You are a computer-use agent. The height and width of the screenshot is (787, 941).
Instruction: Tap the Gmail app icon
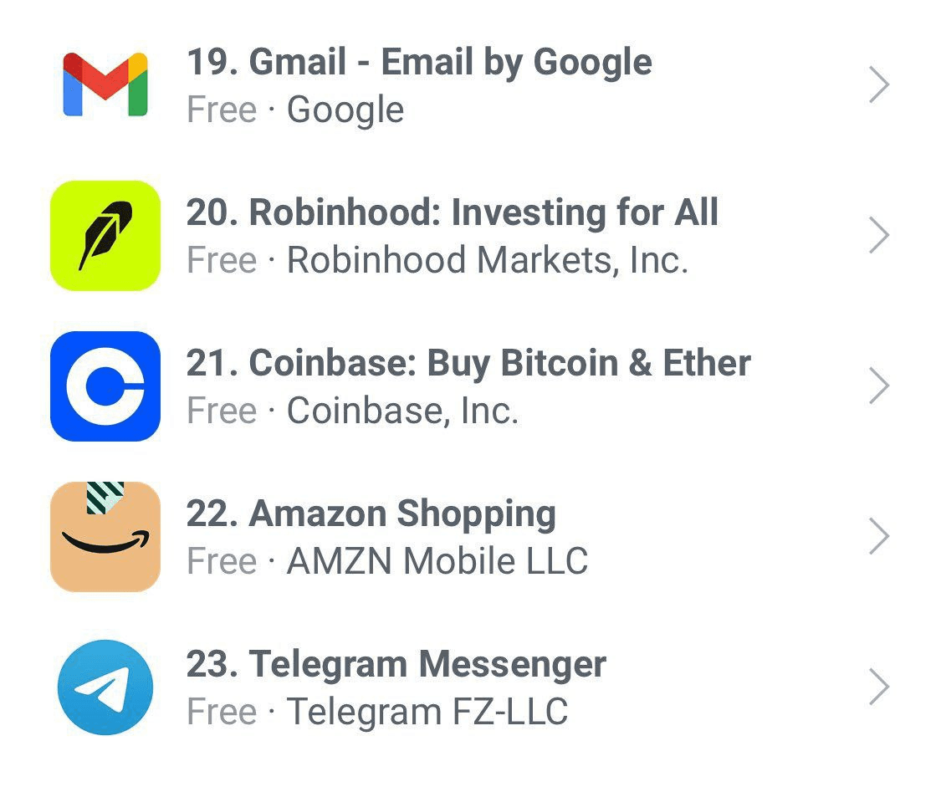(105, 84)
